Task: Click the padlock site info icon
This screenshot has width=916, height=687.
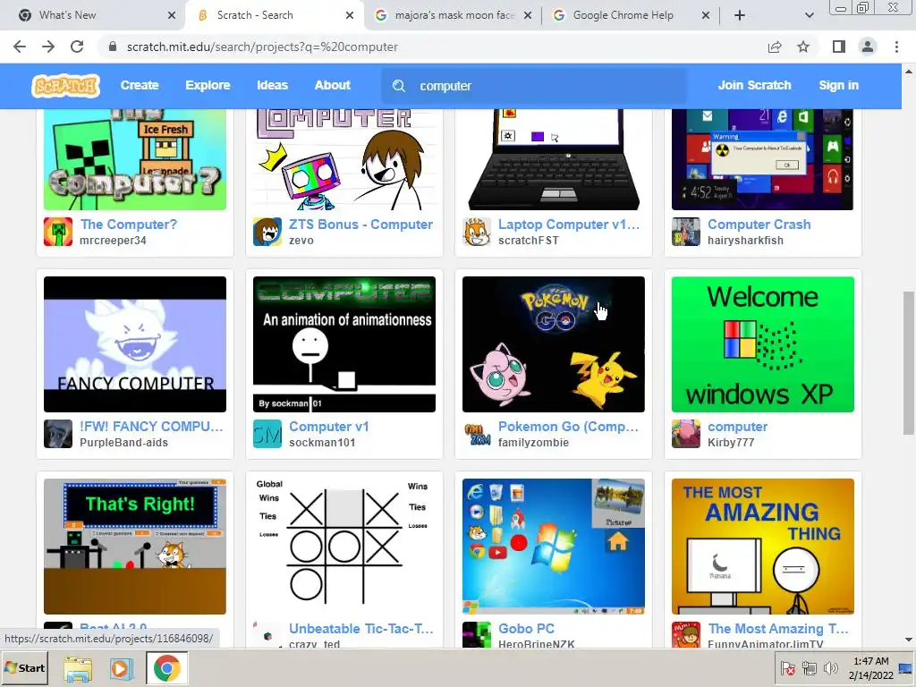Action: (x=113, y=47)
